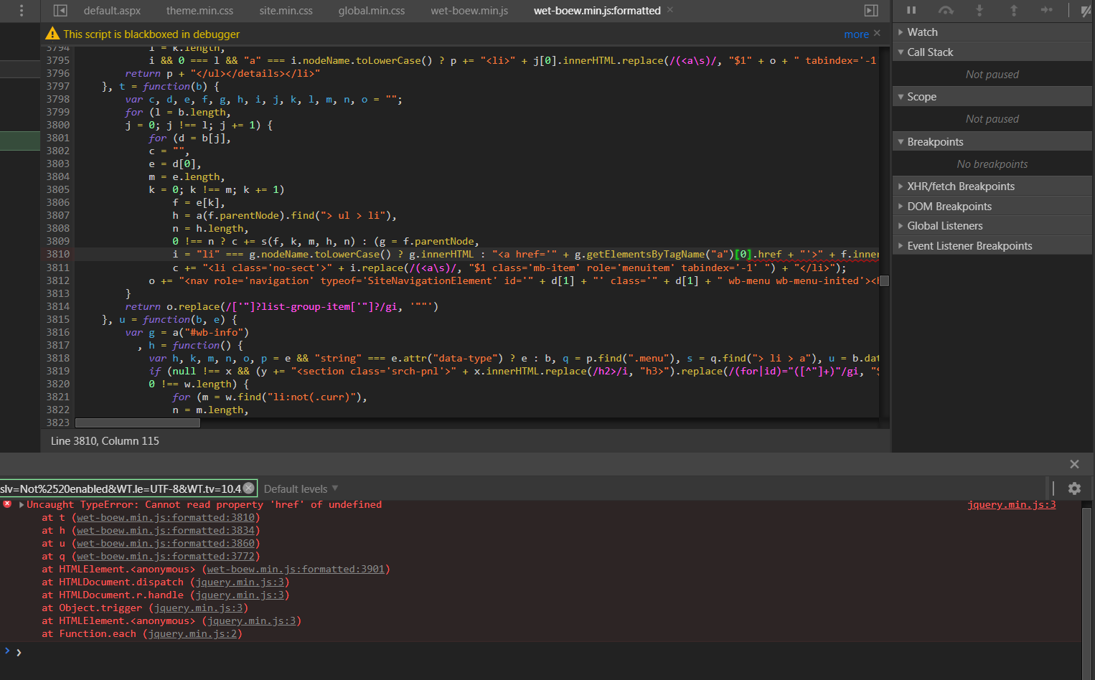Collapse the Breakpoints section

[x=992, y=142]
